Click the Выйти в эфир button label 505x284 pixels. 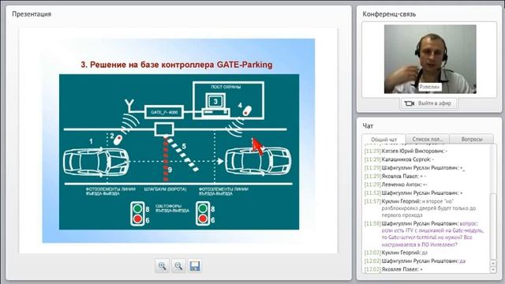434,103
